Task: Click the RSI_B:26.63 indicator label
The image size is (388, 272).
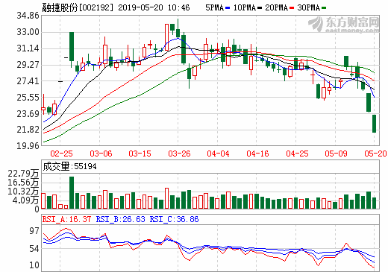Action: [x=120, y=219]
